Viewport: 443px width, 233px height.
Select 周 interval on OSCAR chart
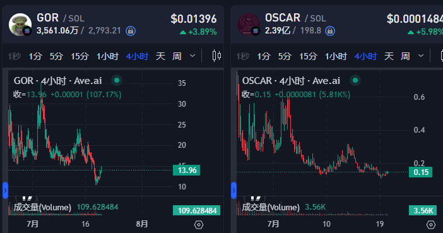point(405,56)
